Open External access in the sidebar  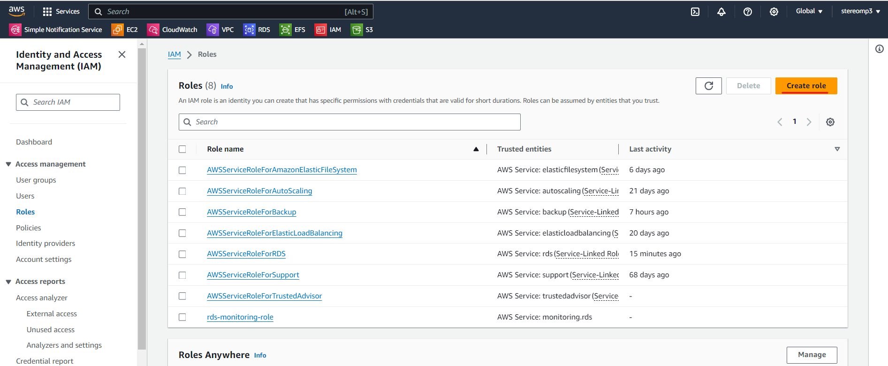click(52, 314)
